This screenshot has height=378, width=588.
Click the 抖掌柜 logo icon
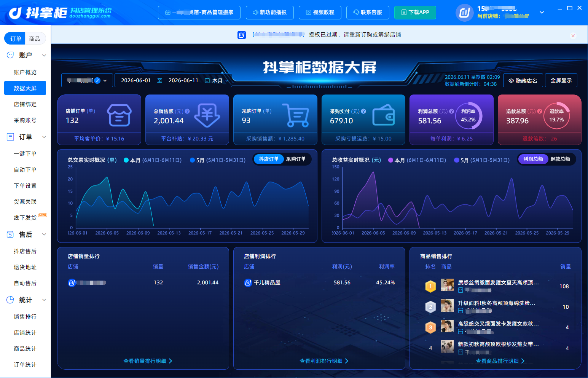coord(16,13)
